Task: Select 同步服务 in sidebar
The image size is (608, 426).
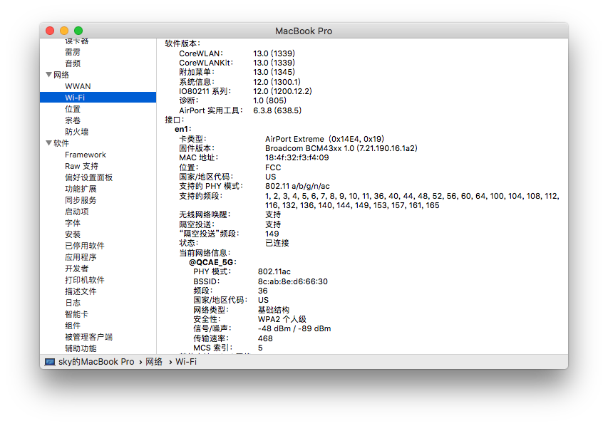Action: tap(81, 200)
